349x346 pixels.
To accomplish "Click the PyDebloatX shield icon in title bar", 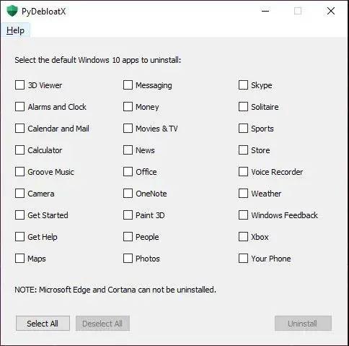I will click(x=12, y=11).
